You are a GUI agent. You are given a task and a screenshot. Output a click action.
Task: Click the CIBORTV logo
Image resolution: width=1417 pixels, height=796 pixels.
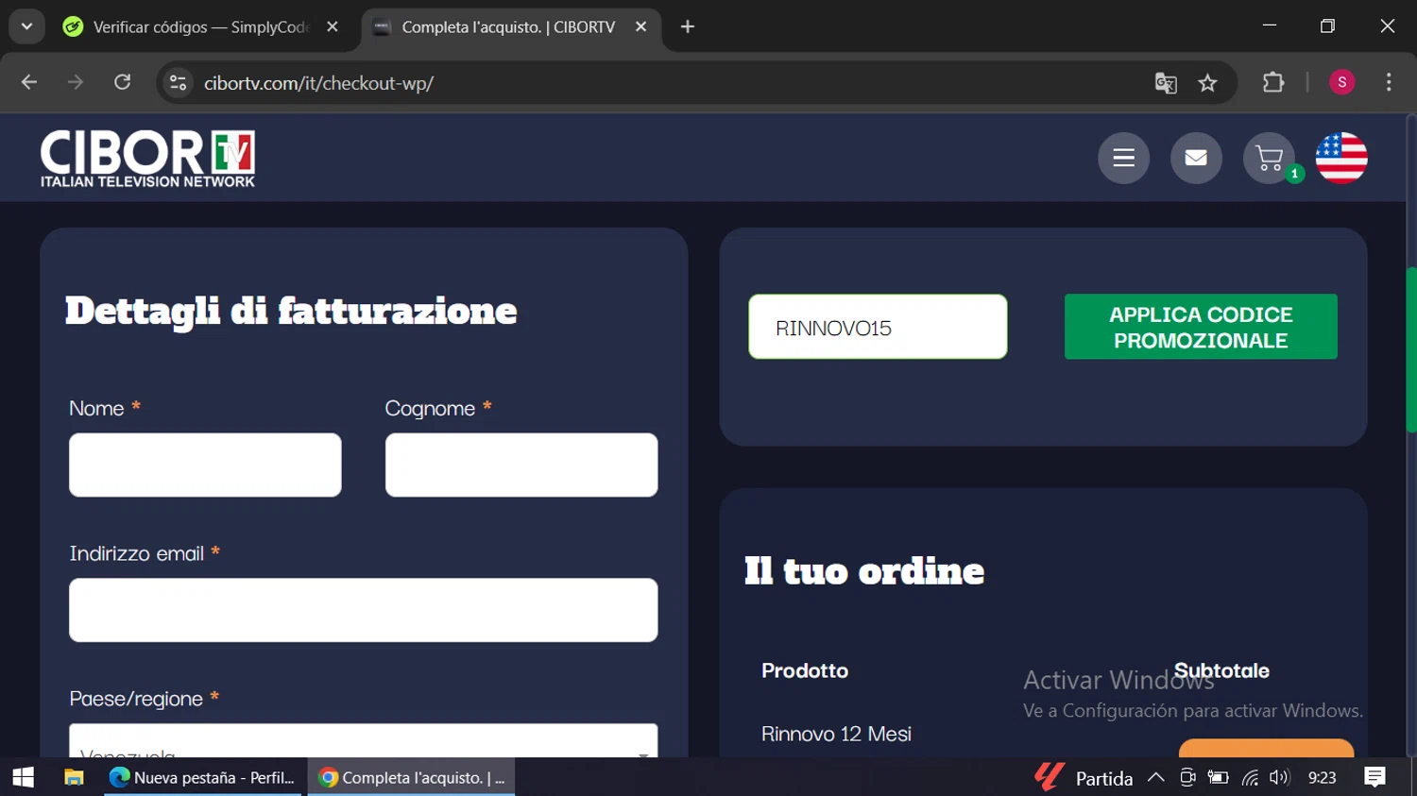(x=148, y=159)
